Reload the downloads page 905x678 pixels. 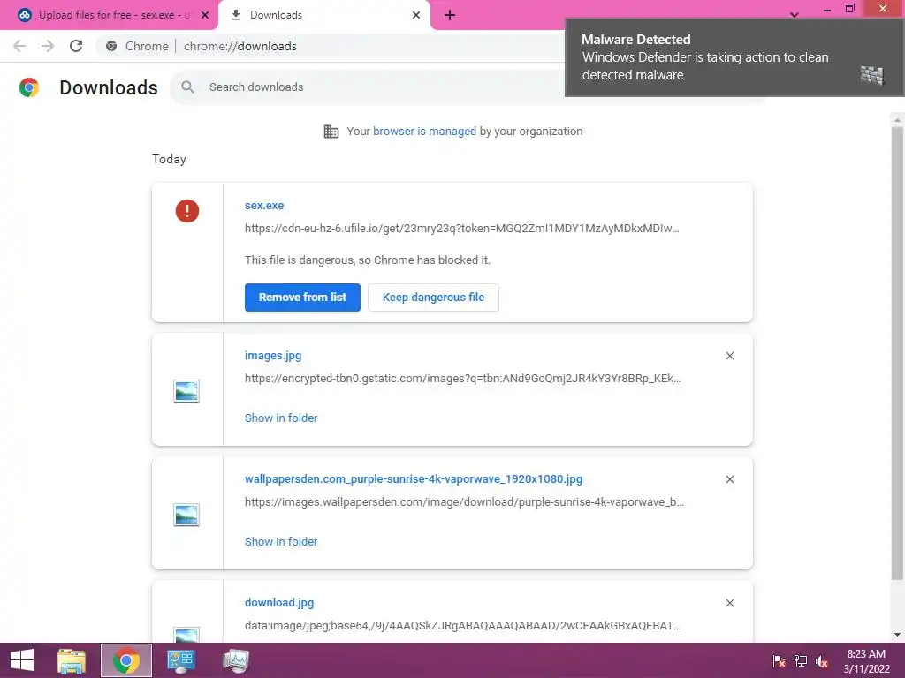pos(76,46)
